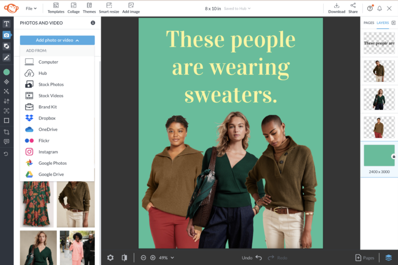Select the green background layer

pyautogui.click(x=379, y=156)
